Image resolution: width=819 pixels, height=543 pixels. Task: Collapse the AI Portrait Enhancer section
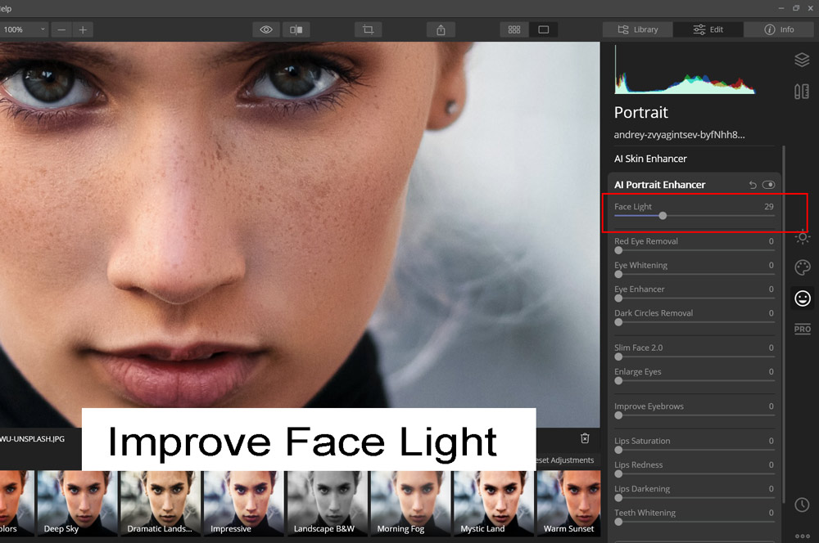(659, 185)
